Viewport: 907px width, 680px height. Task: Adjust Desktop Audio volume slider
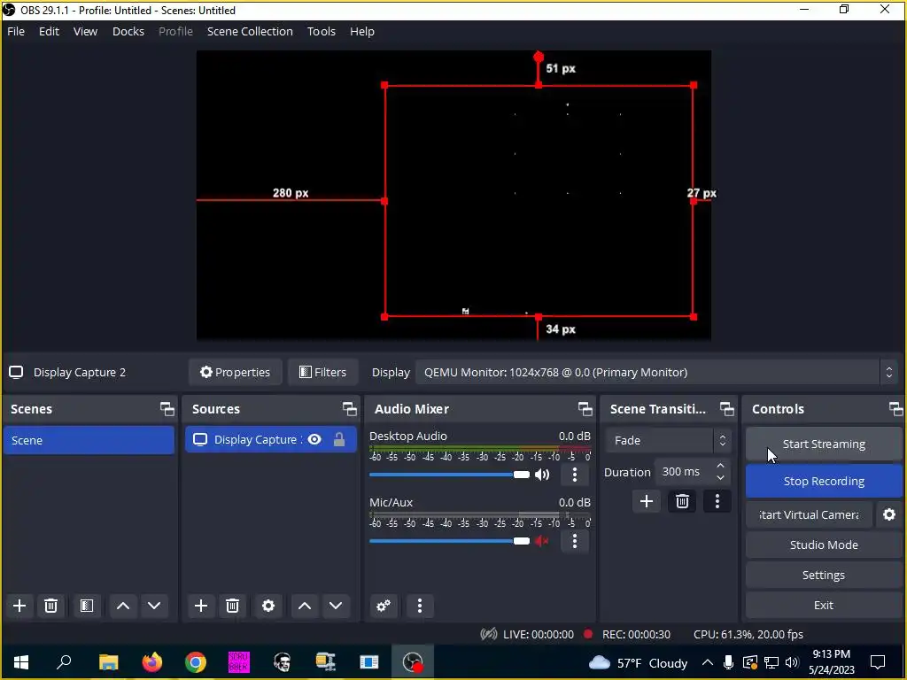point(449,475)
